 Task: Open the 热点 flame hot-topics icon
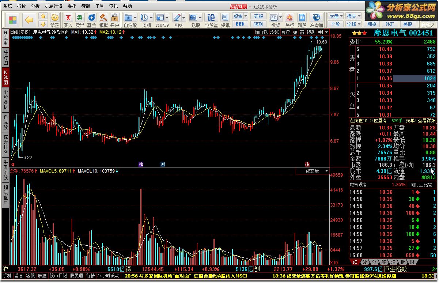(289, 20)
